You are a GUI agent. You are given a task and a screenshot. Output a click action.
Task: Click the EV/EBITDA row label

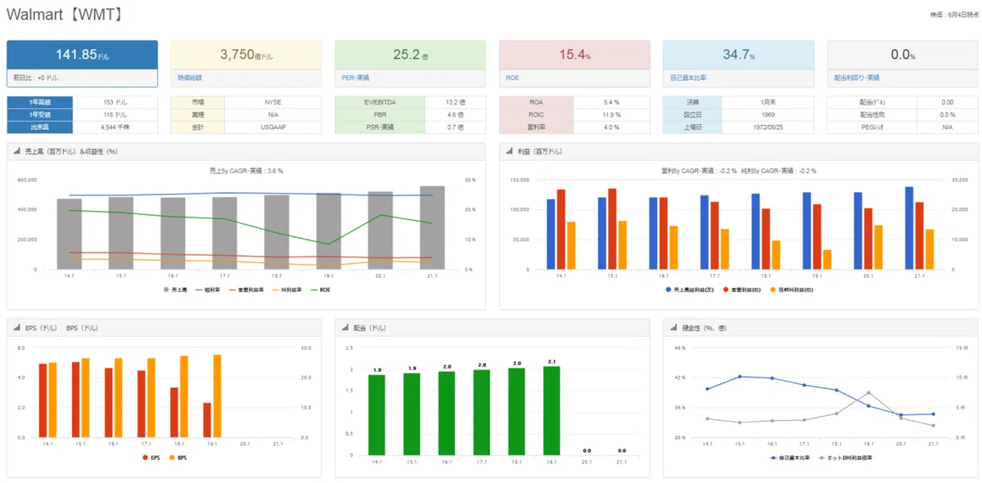[x=381, y=102]
